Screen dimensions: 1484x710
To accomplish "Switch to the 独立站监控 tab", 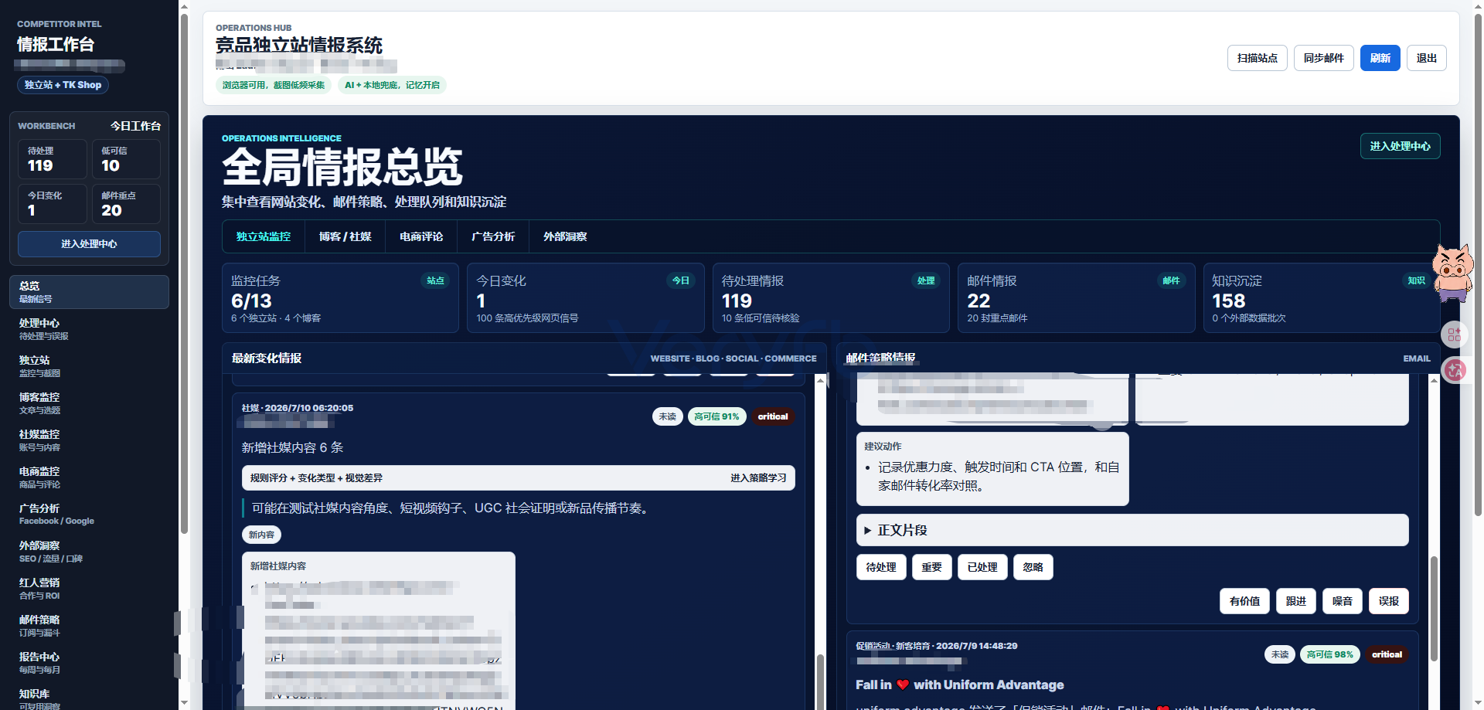I will click(x=264, y=236).
